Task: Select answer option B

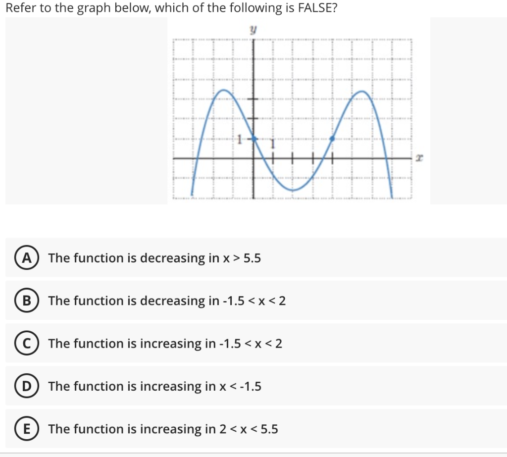Action: (x=26, y=301)
